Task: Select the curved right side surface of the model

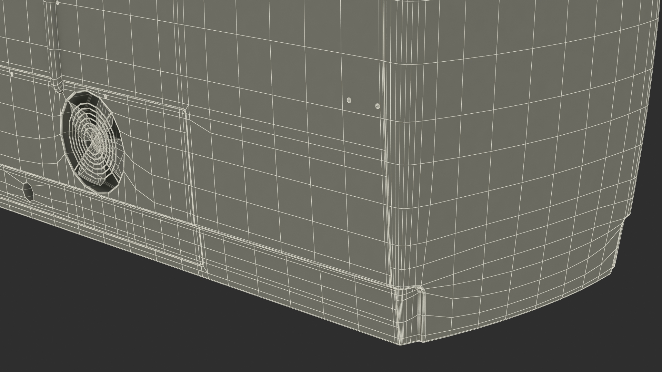Action: (517, 155)
